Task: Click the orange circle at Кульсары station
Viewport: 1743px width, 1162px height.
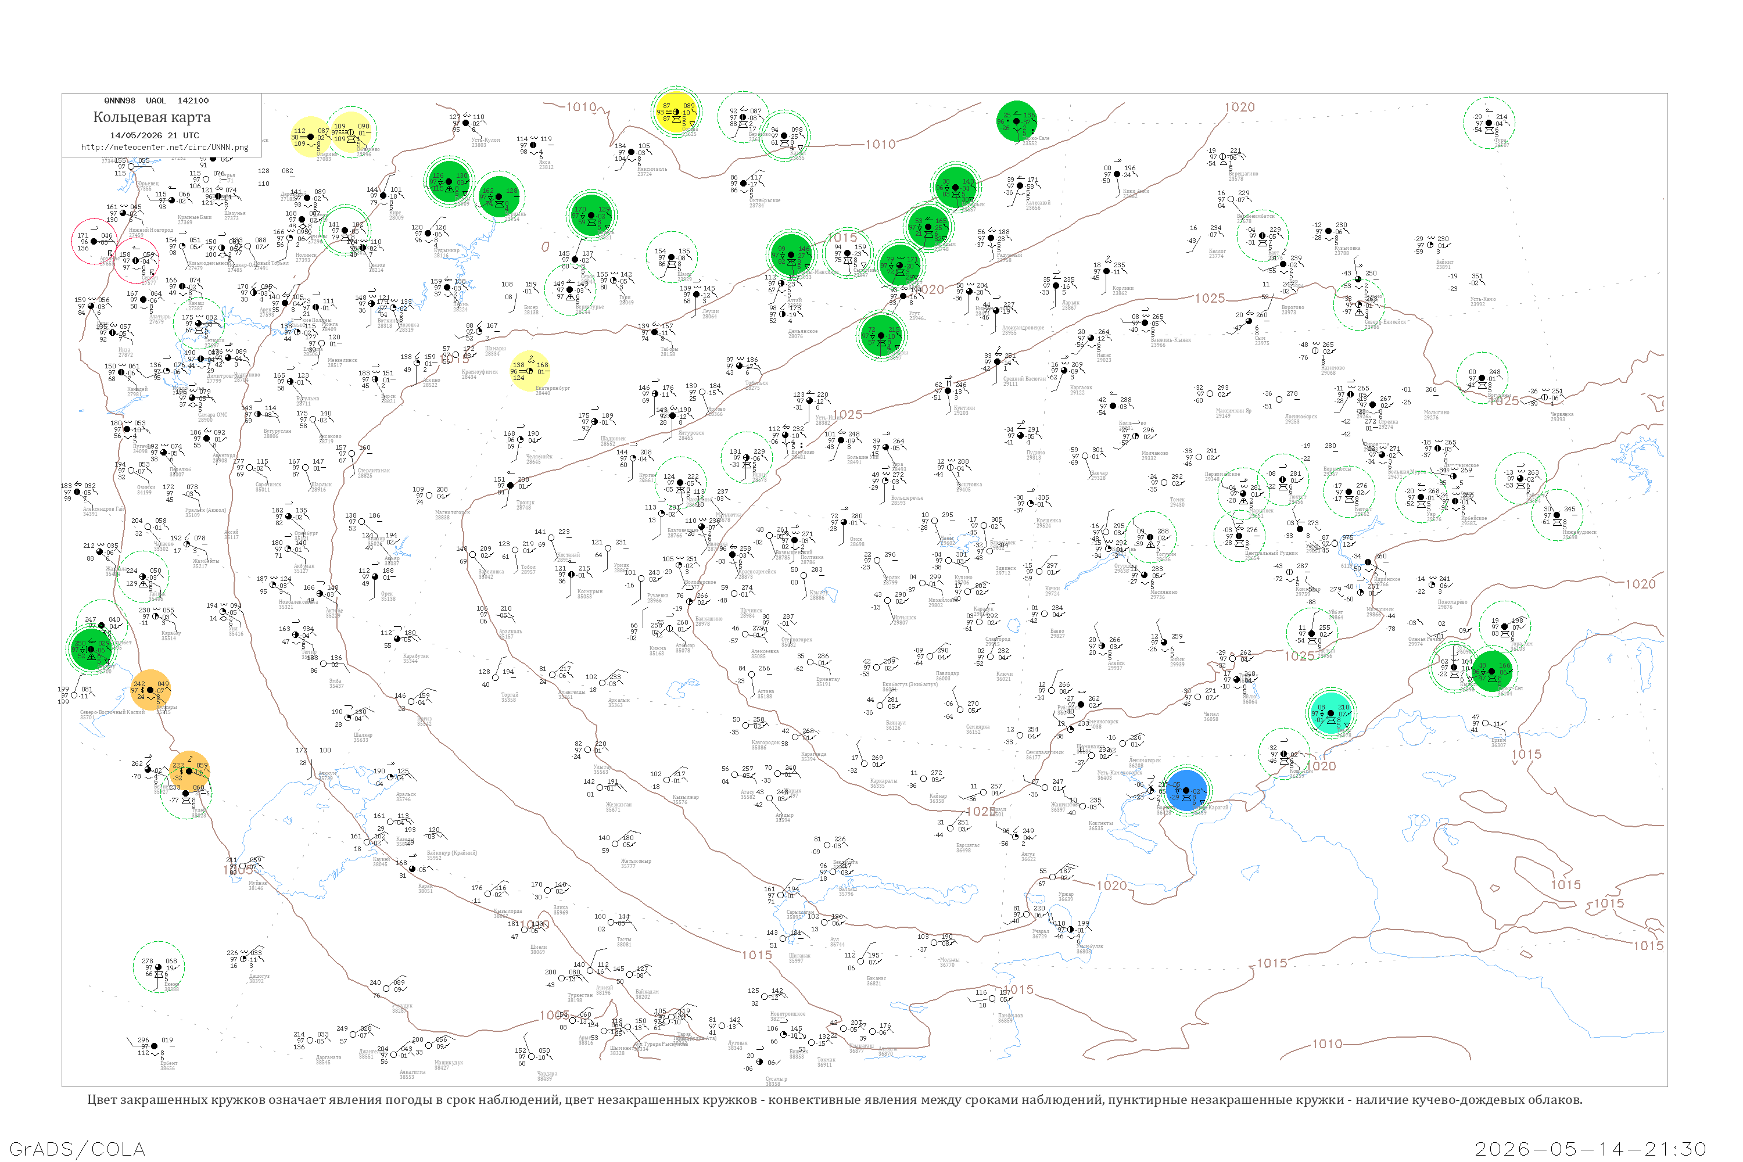Action: click(151, 690)
